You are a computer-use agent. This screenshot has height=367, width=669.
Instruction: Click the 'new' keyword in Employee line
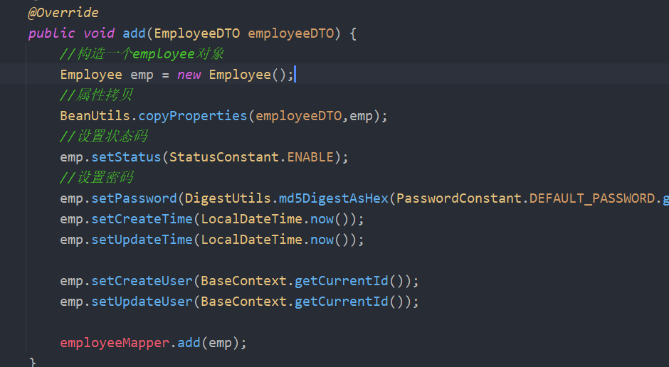[189, 75]
